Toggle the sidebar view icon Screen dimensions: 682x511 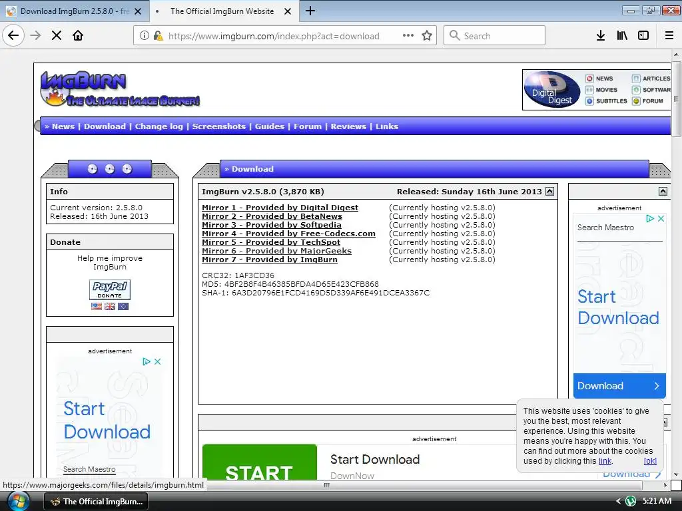pyautogui.click(x=643, y=36)
